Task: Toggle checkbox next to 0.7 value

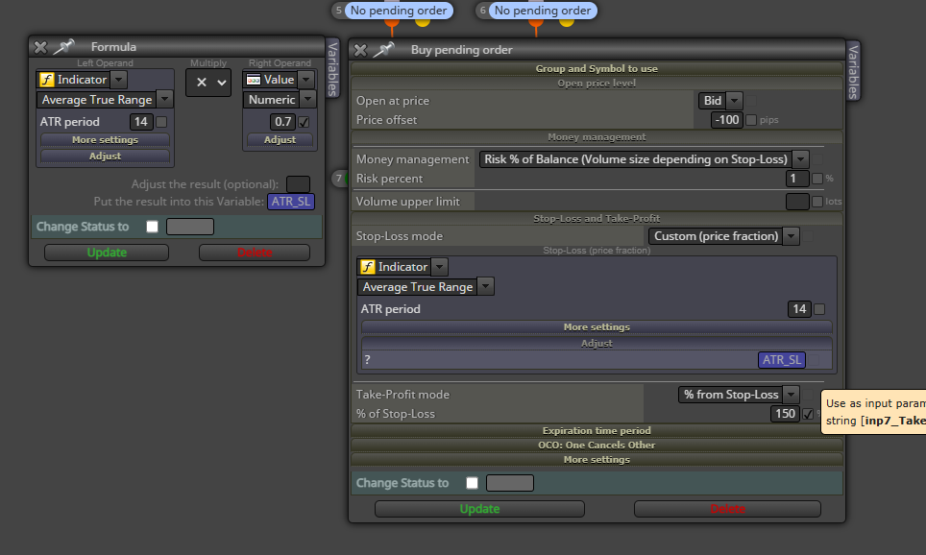Action: tap(304, 122)
